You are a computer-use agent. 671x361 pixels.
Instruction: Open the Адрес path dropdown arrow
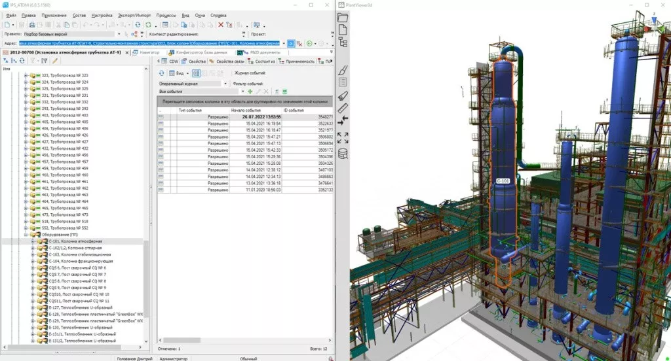(x=283, y=44)
